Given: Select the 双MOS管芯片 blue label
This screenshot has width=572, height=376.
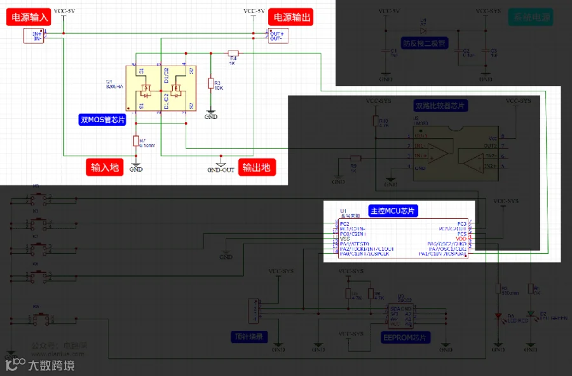Looking at the screenshot, I should pyautogui.click(x=102, y=120).
